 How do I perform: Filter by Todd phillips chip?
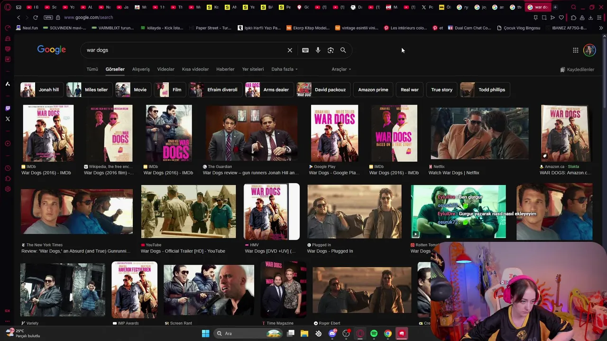(x=484, y=90)
